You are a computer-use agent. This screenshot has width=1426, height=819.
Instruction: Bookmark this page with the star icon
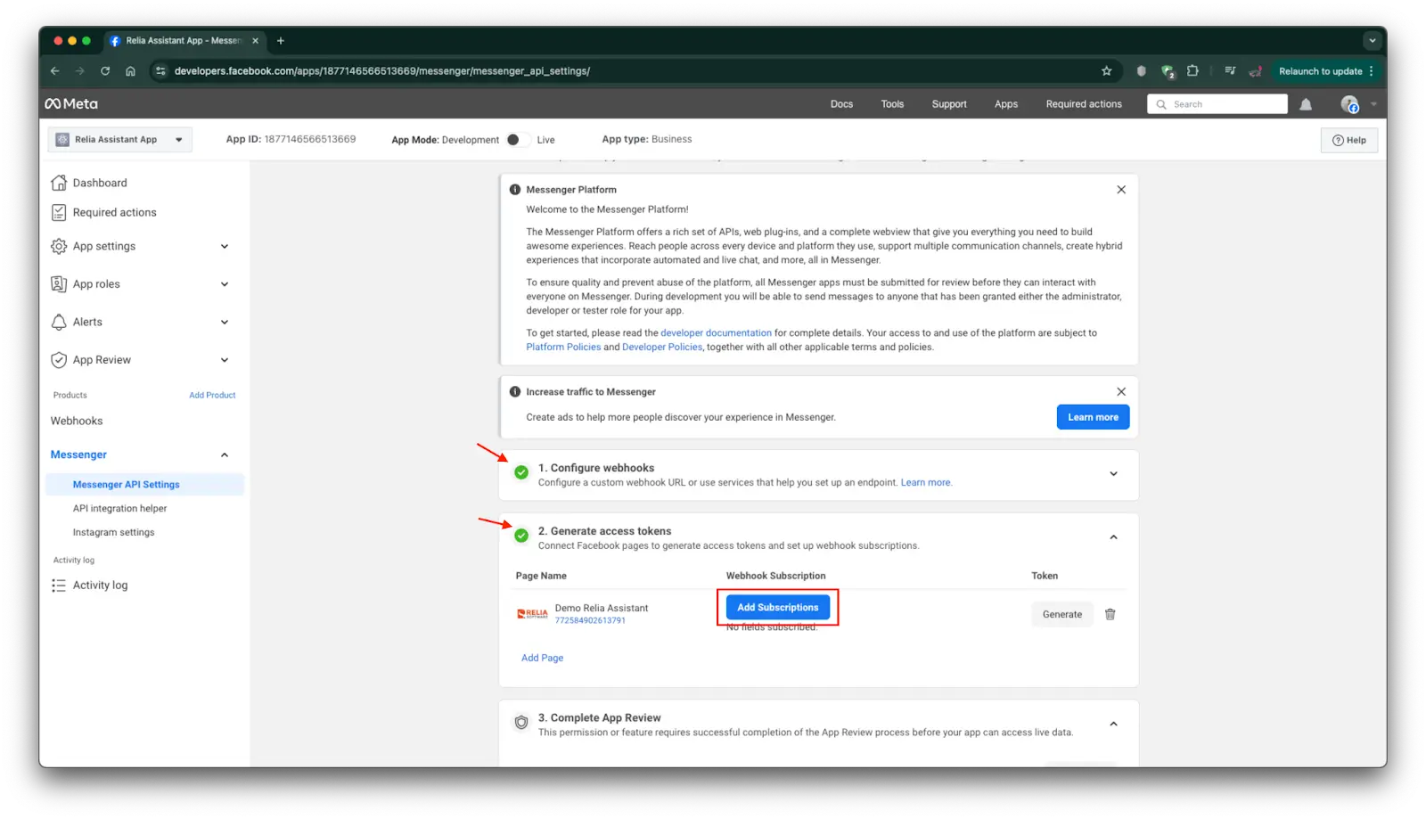coord(1106,71)
